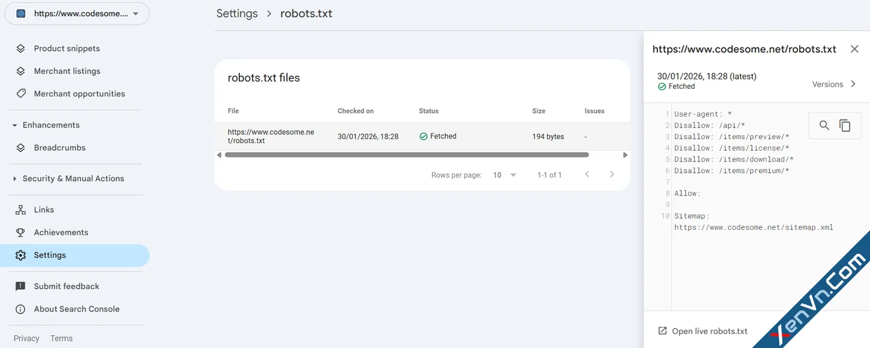Open the Merchant listings report

click(67, 71)
